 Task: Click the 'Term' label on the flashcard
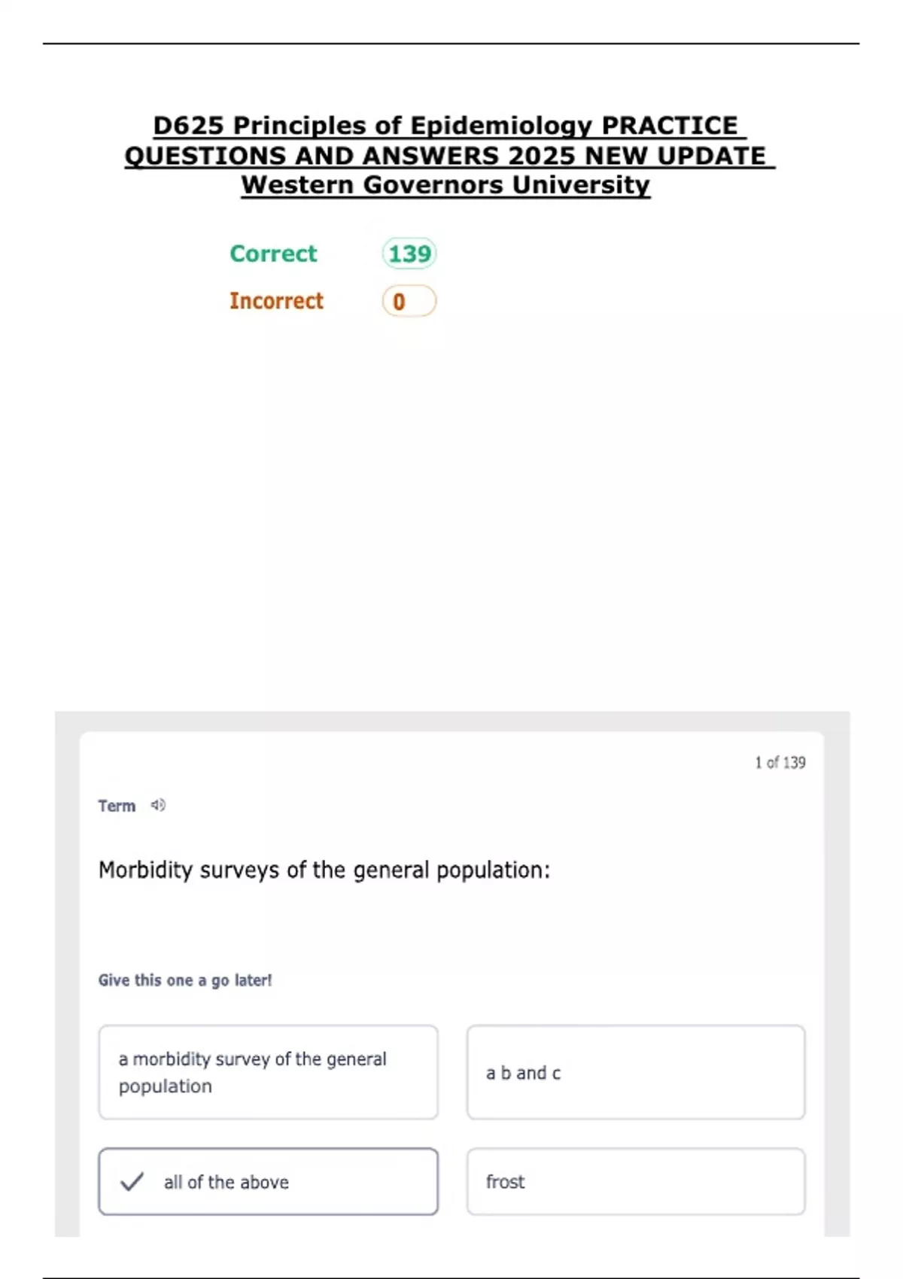(x=117, y=806)
